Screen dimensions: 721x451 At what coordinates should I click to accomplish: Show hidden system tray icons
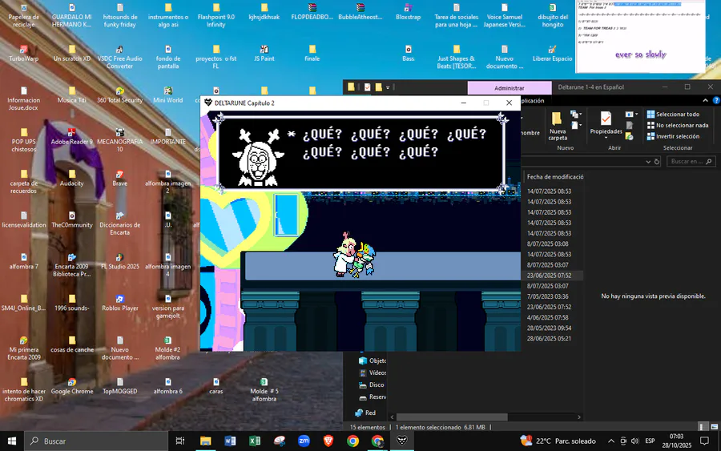point(610,441)
